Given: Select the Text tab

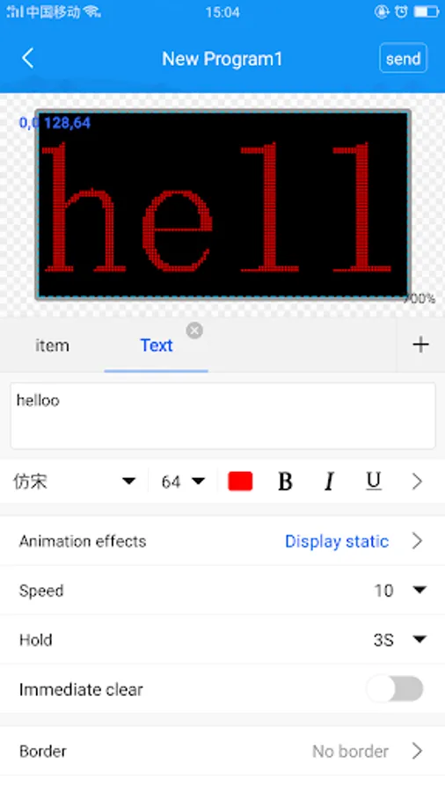Looking at the screenshot, I should pyautogui.click(x=157, y=345).
